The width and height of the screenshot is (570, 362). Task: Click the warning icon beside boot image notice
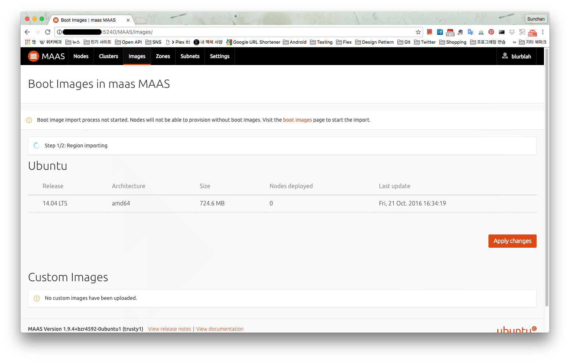click(x=29, y=120)
